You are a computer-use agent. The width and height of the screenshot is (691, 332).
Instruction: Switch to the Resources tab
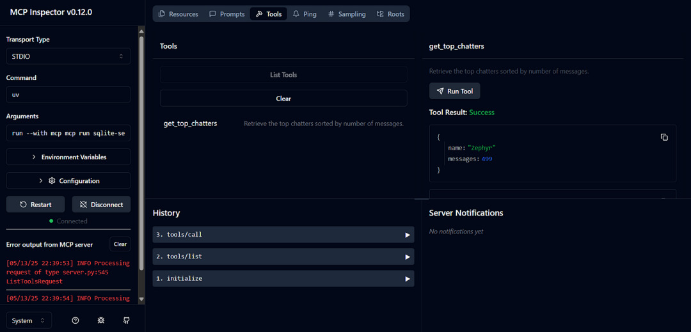point(178,14)
